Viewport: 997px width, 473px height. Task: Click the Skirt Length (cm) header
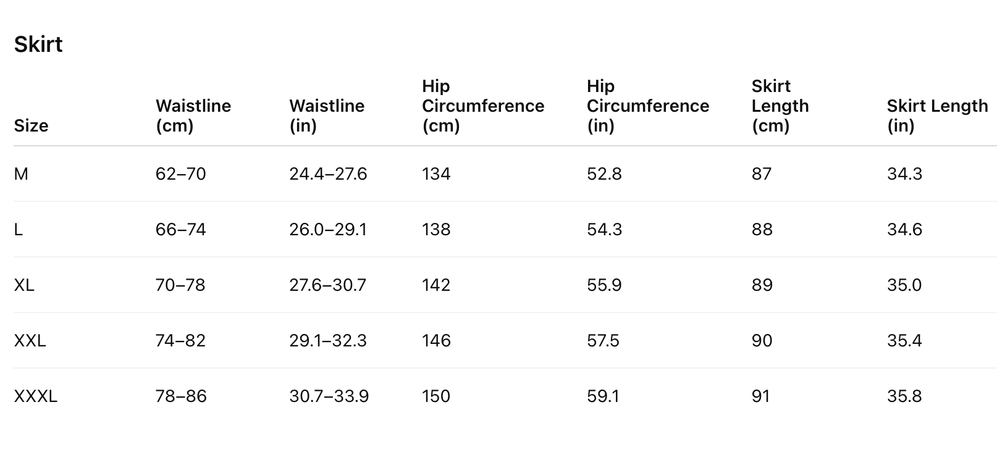780,106
